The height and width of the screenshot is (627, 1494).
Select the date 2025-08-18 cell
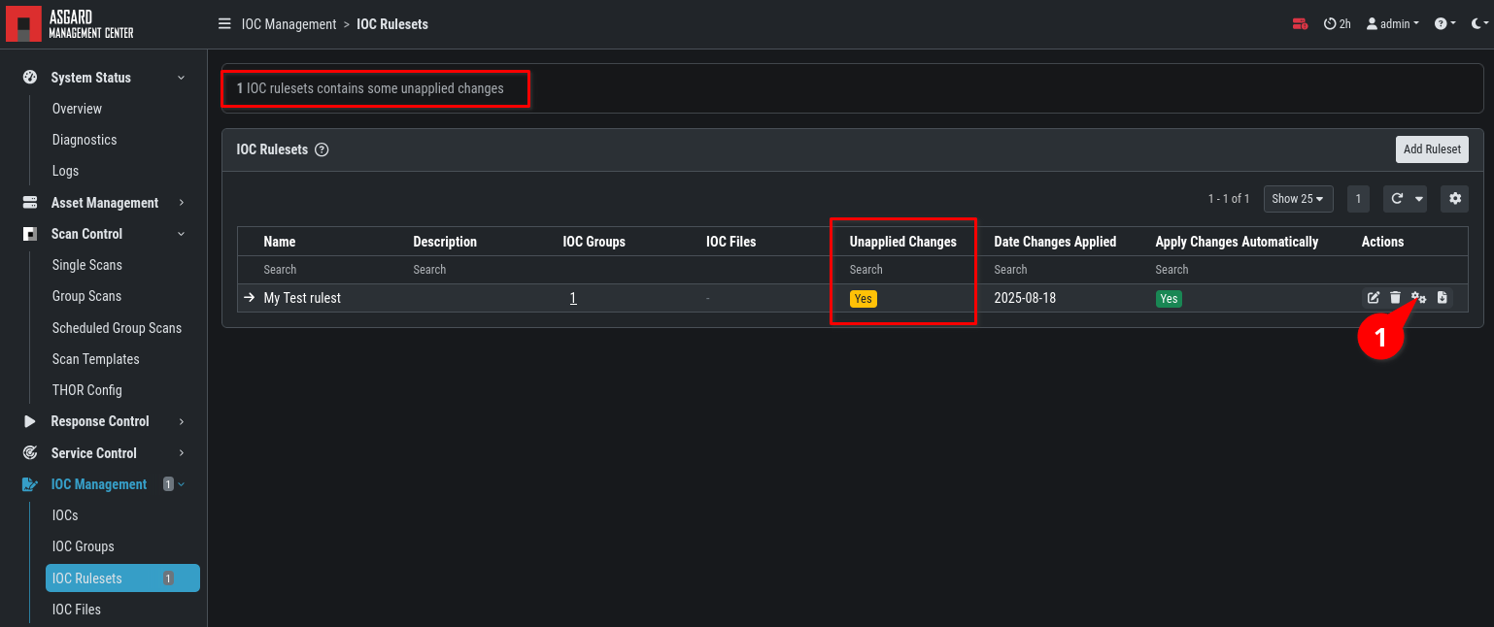tap(1025, 298)
